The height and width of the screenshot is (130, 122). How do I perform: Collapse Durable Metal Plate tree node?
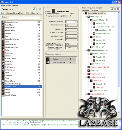[86, 50]
